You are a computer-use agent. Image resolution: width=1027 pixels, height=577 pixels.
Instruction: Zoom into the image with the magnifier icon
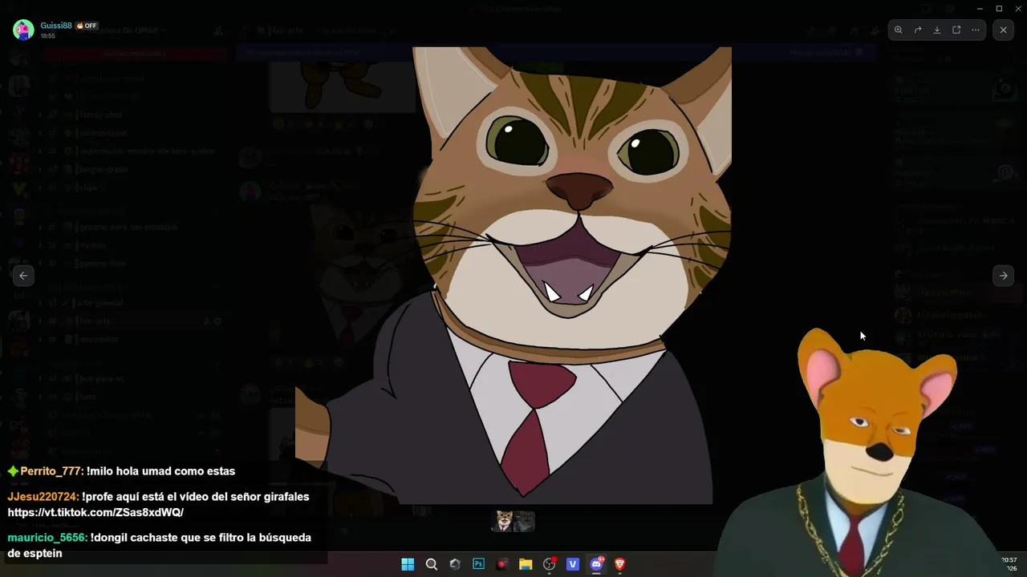point(899,30)
